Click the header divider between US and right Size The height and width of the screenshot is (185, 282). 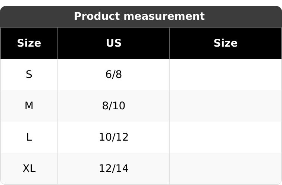coord(170,43)
